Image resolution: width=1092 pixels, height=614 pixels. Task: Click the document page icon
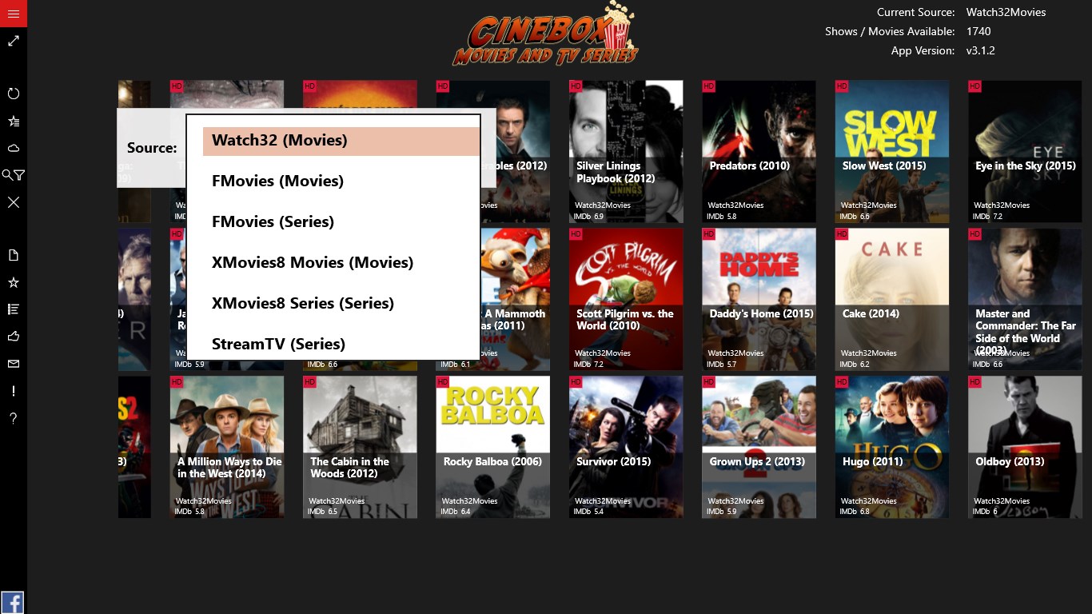(x=14, y=255)
